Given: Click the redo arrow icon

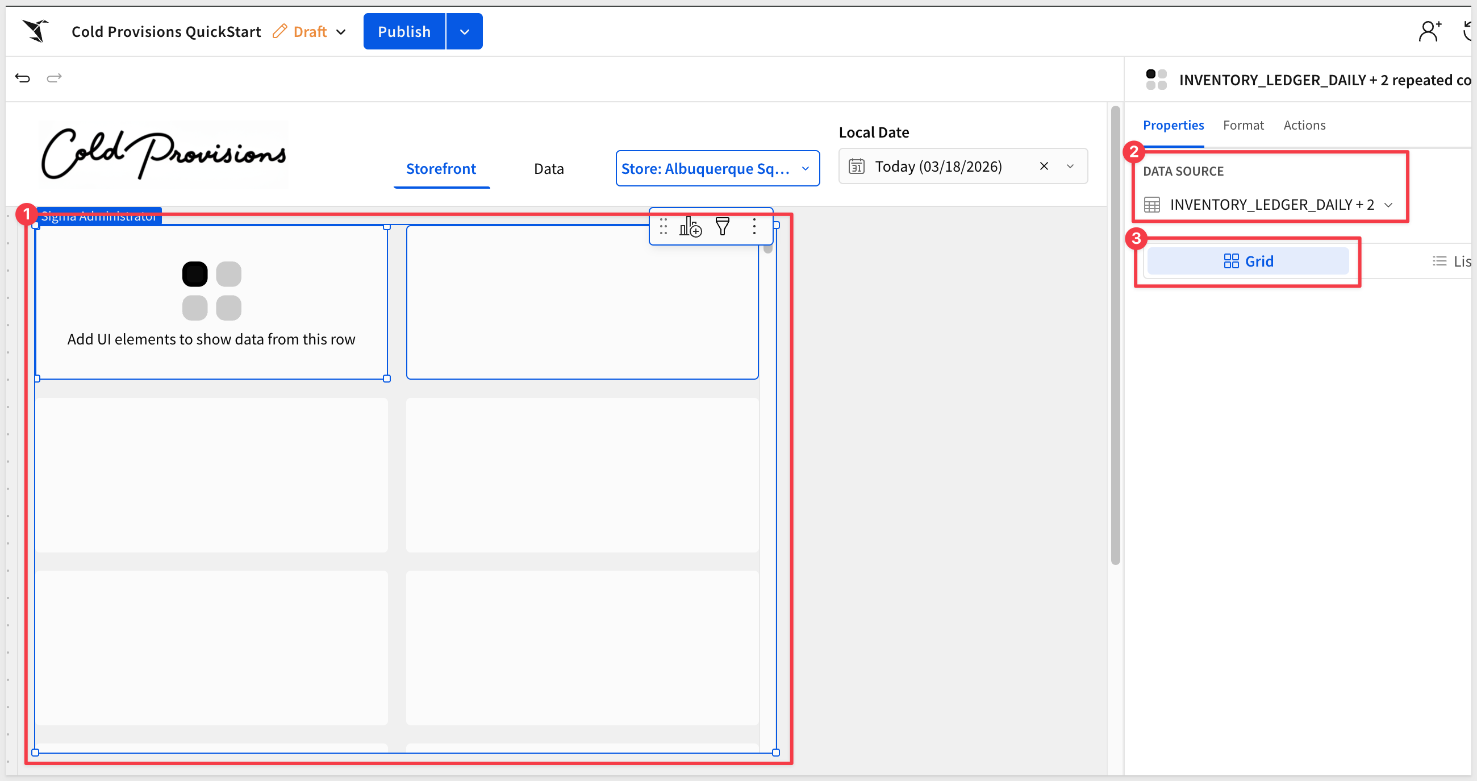Looking at the screenshot, I should [54, 78].
